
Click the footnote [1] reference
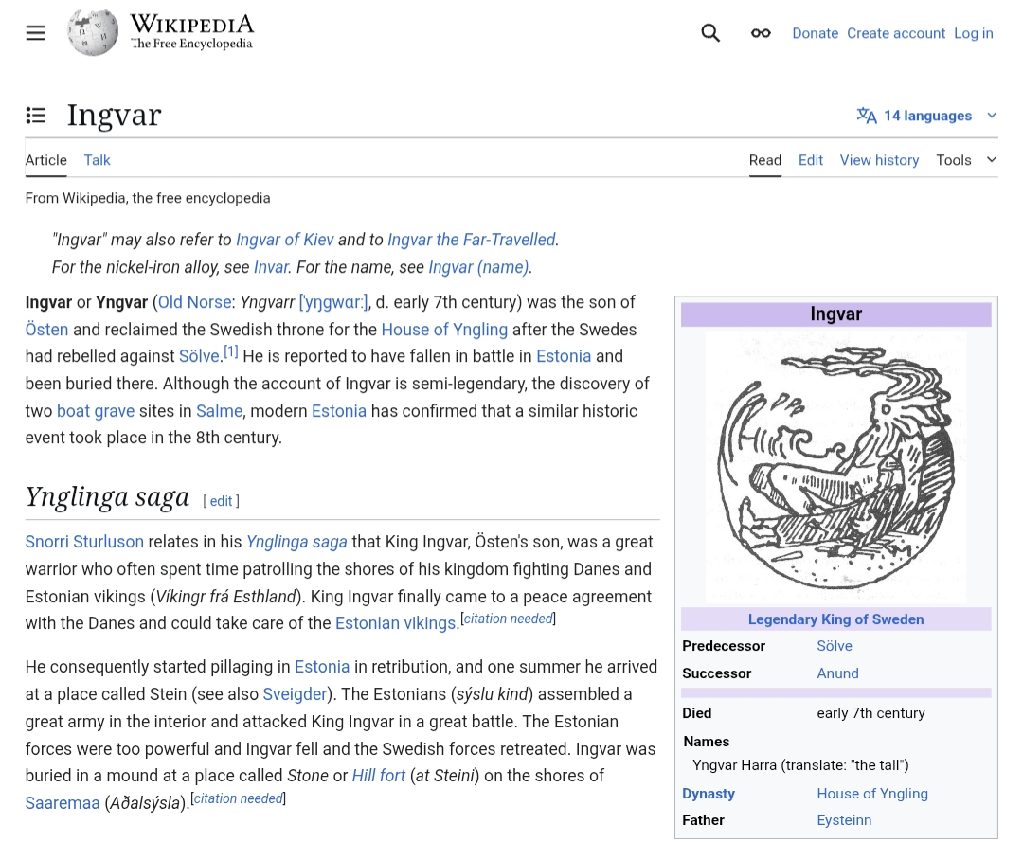[x=231, y=352]
